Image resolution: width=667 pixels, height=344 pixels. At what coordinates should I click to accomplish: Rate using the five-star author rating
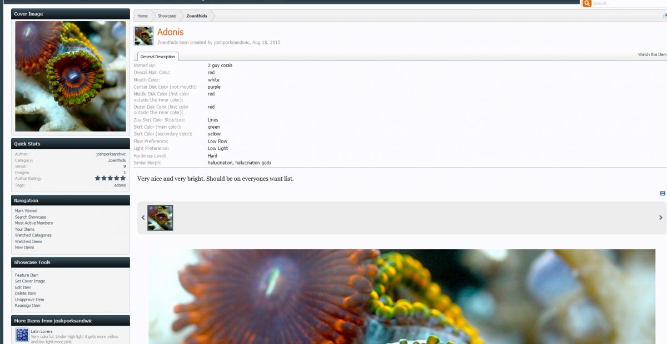point(110,179)
